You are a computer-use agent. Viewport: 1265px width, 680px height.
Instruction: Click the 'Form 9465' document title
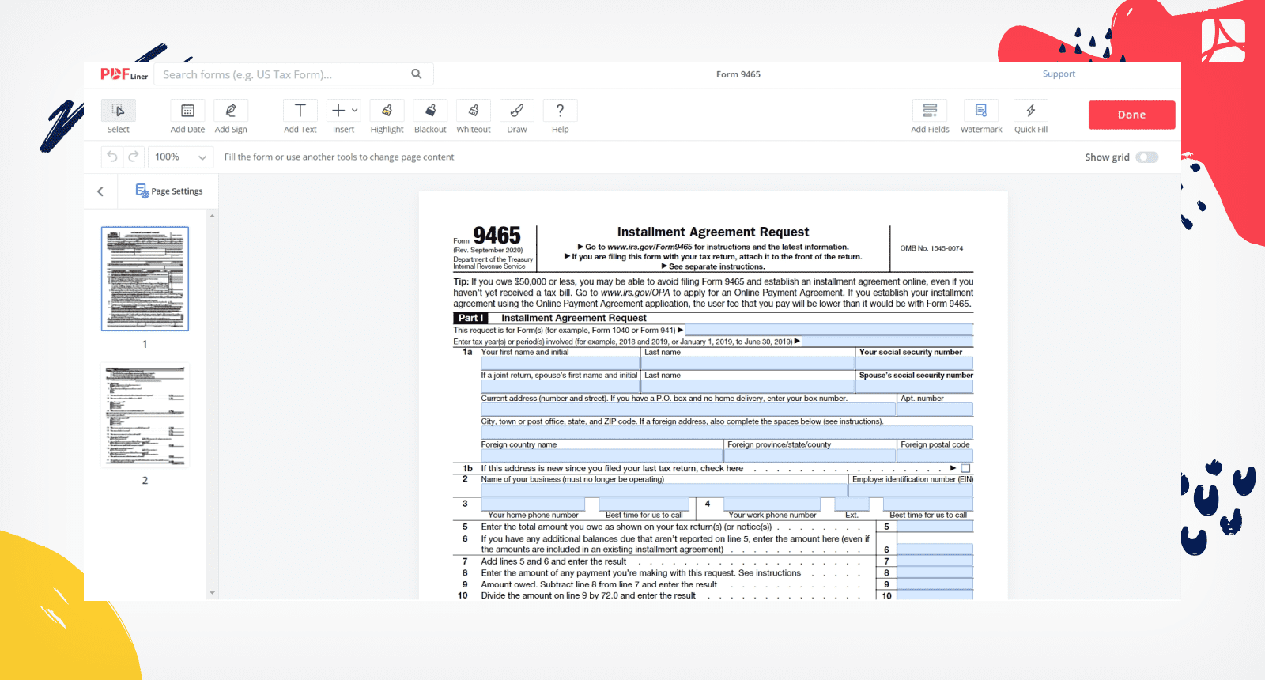point(738,74)
